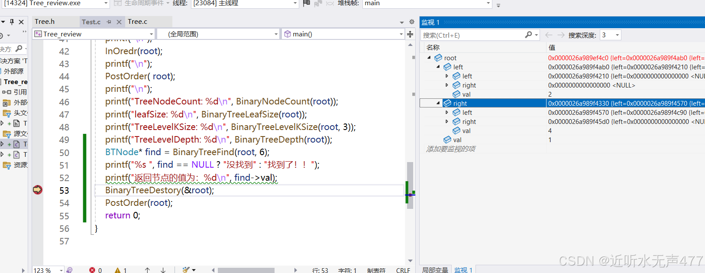Click the flag icon beside thread selector
Viewport: 705px width, 273px height.
(x=307, y=3)
